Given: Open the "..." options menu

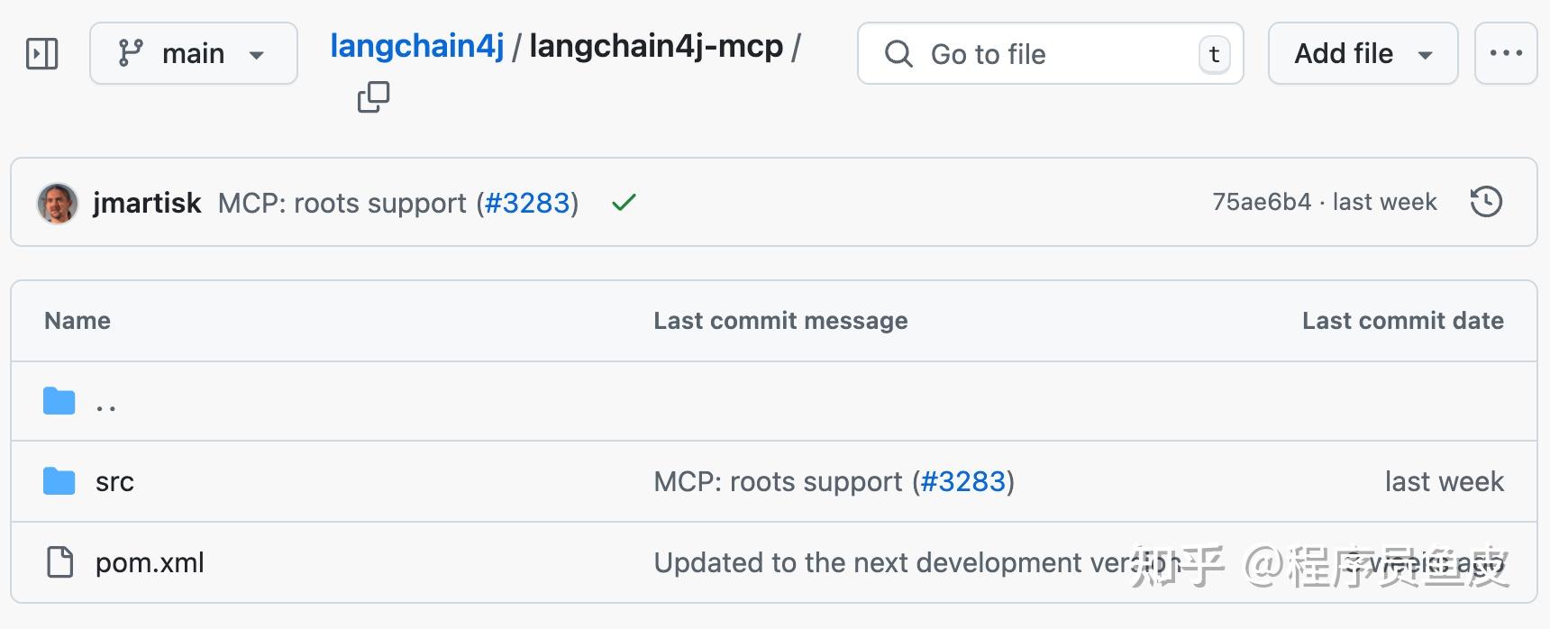Looking at the screenshot, I should coord(1506,53).
